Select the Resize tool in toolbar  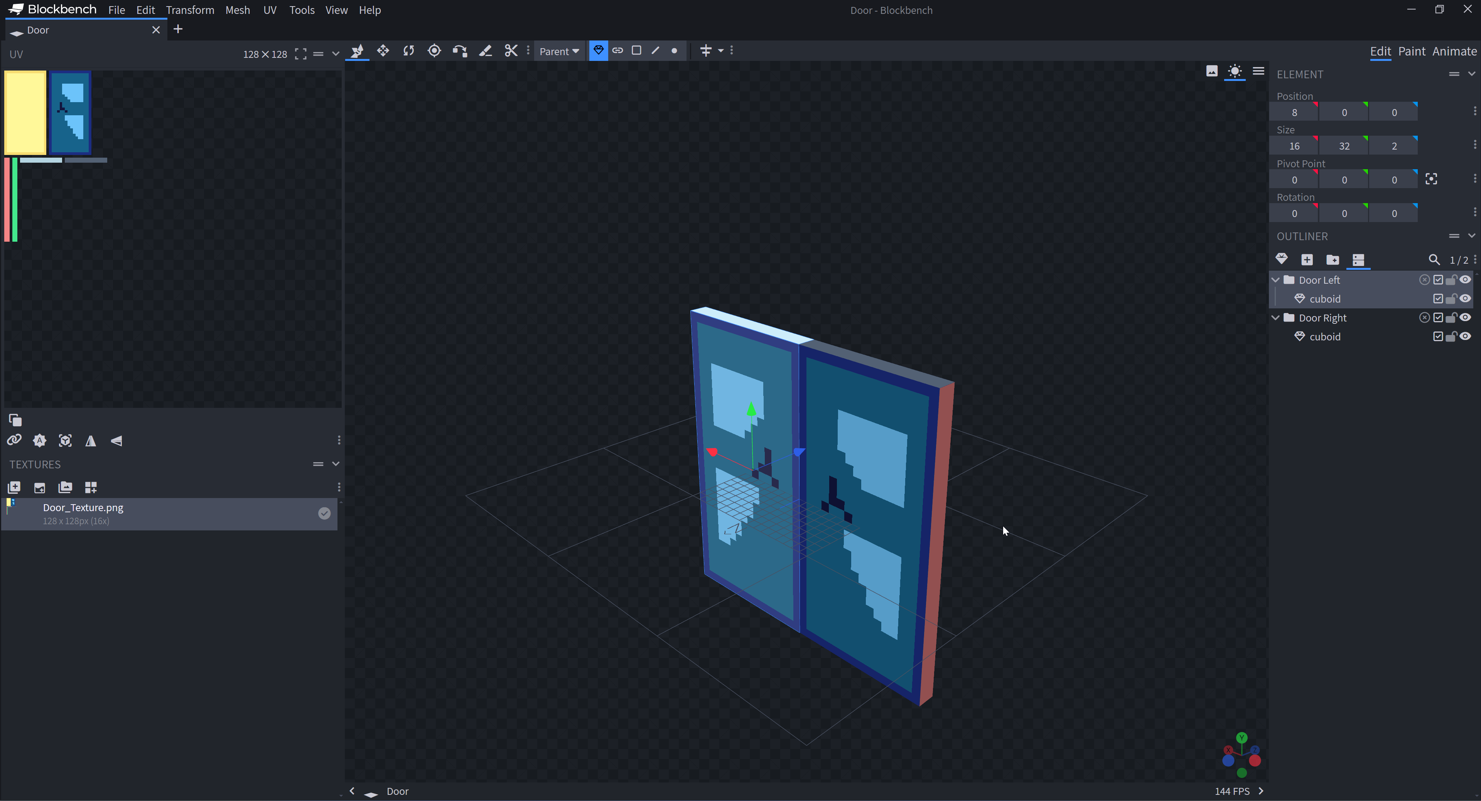pyautogui.click(x=383, y=51)
